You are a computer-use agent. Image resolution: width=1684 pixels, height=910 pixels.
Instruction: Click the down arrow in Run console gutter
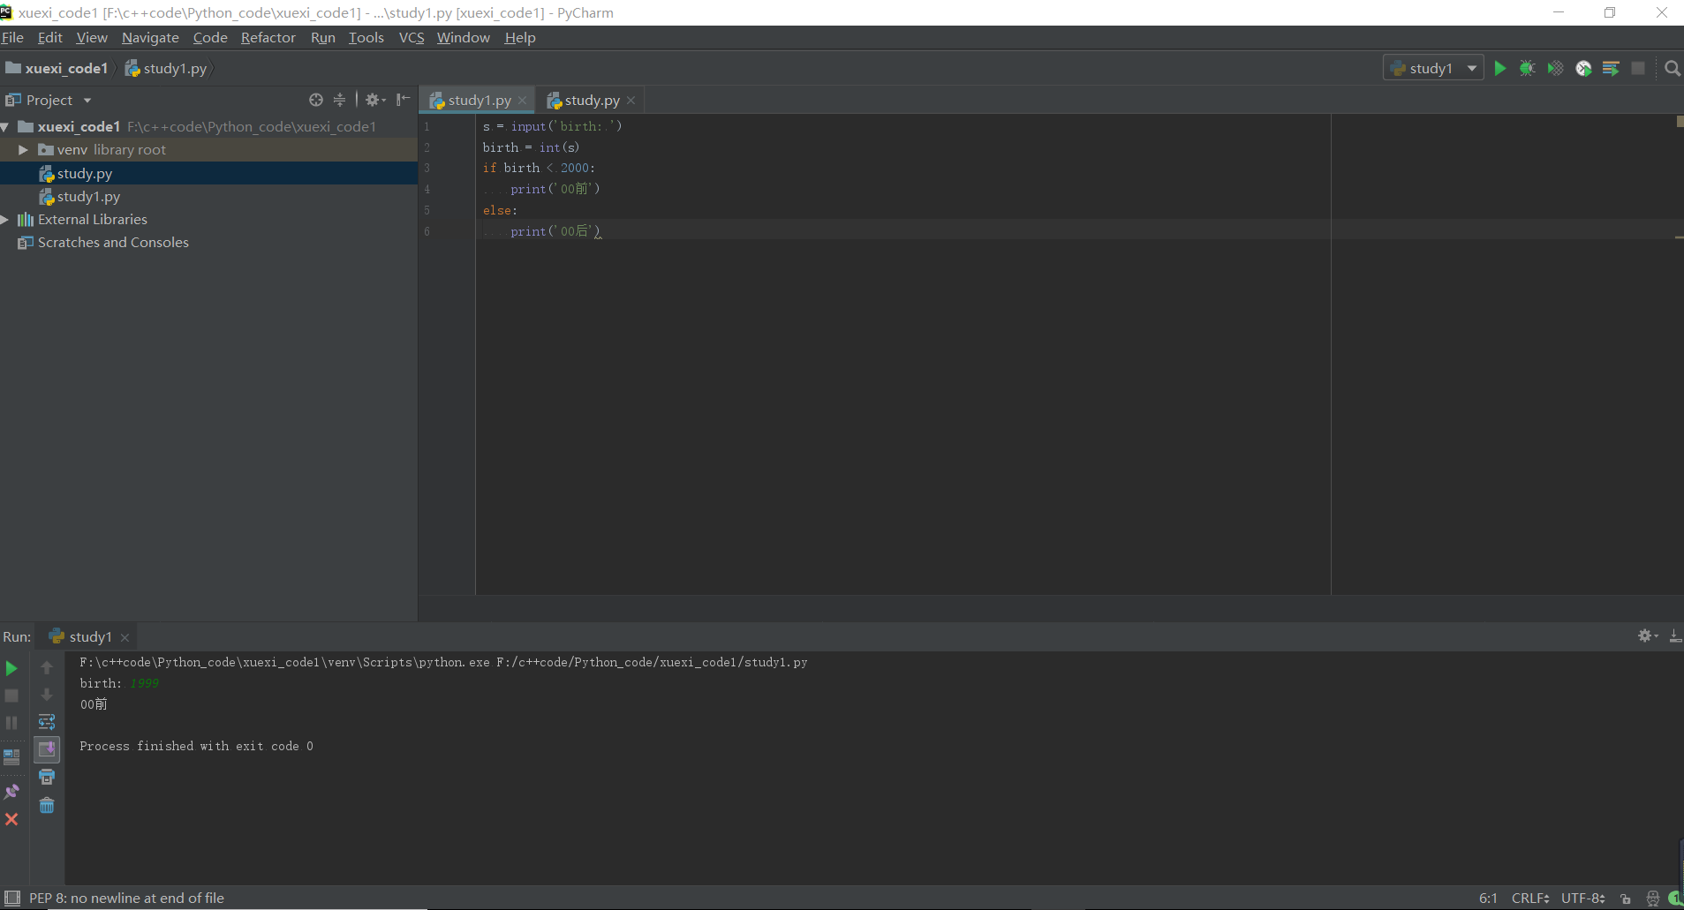[x=47, y=696]
